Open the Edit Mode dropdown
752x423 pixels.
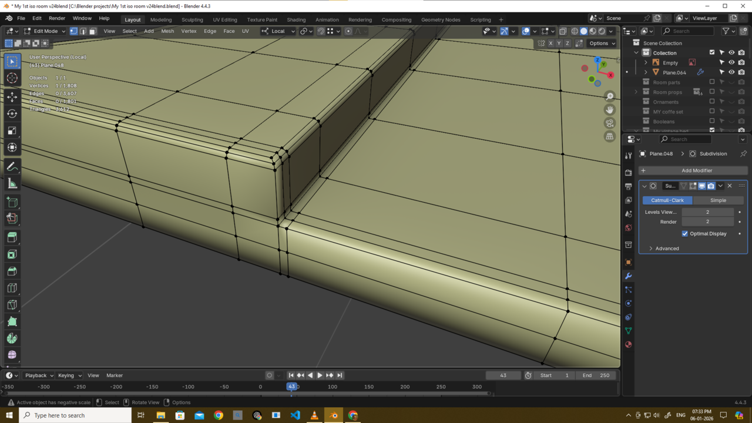45,31
